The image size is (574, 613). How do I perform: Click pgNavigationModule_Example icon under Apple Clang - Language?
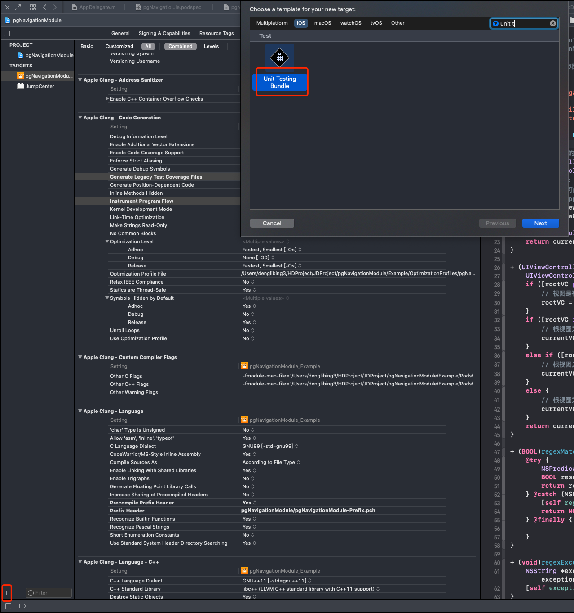click(x=244, y=420)
